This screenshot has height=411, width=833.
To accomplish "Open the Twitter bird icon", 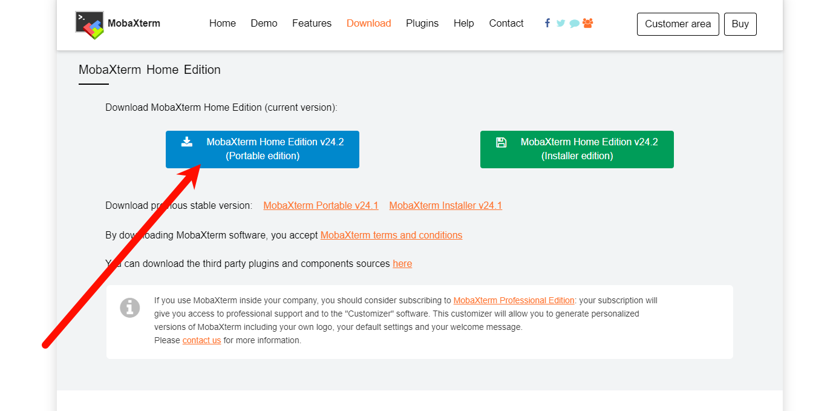I will tap(561, 23).
